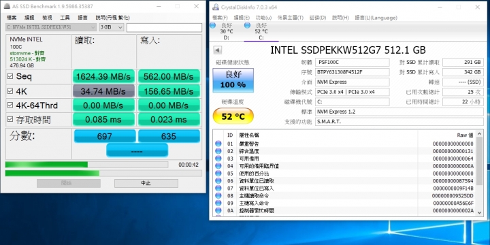This screenshot has height=245, width=490.
Task: Click the lower green progress bar
Action: click(x=103, y=173)
